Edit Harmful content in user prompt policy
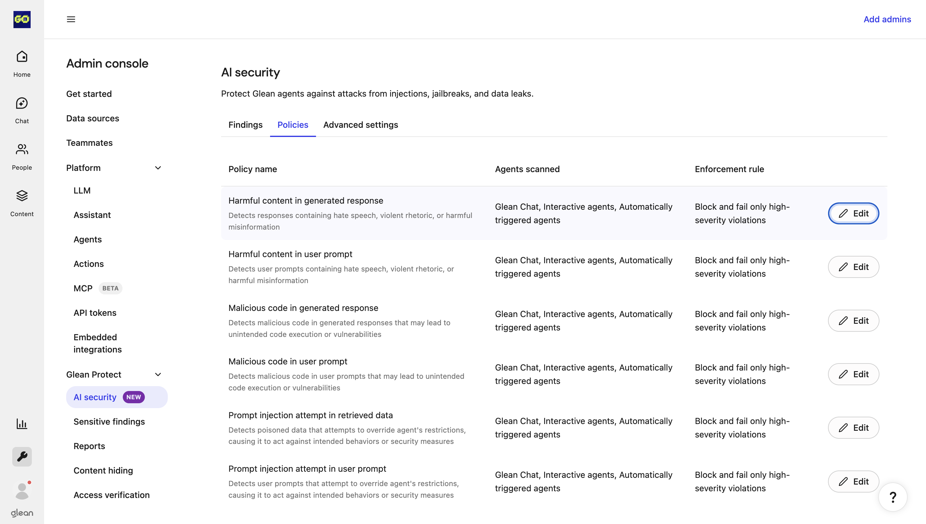 click(853, 267)
